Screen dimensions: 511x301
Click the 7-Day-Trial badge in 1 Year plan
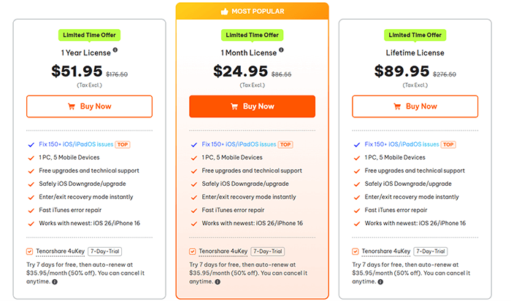coord(104,251)
